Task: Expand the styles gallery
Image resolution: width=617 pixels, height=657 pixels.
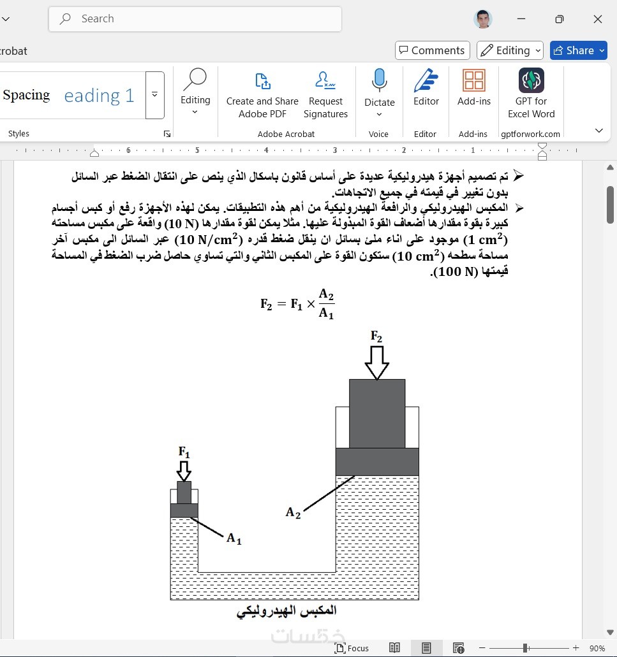Action: click(x=155, y=95)
